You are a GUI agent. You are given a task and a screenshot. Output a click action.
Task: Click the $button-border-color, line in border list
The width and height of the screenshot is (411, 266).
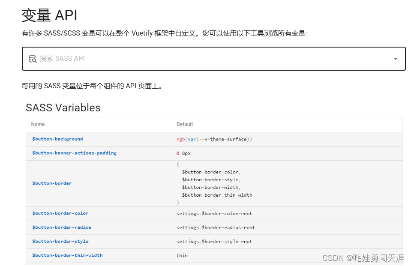tap(211, 172)
